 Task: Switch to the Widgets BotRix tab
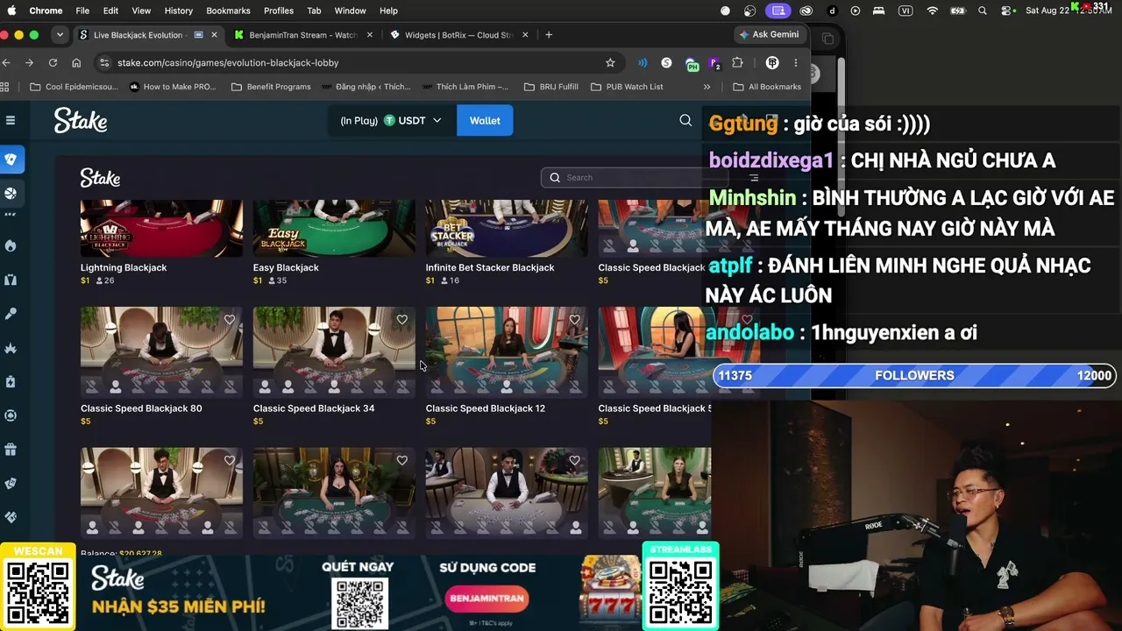coord(458,35)
